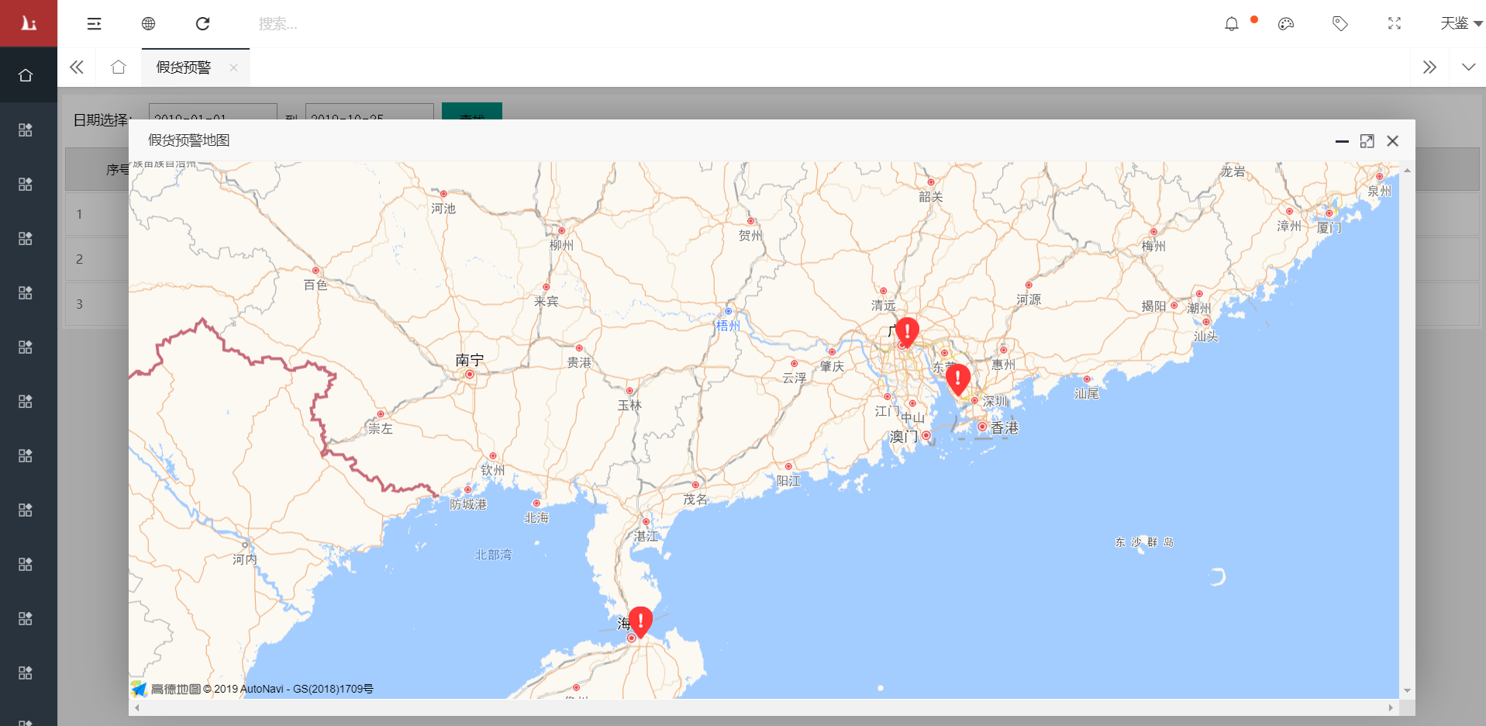1486x726 pixels.
Task: Open the globe website icon
Action: pyautogui.click(x=148, y=24)
